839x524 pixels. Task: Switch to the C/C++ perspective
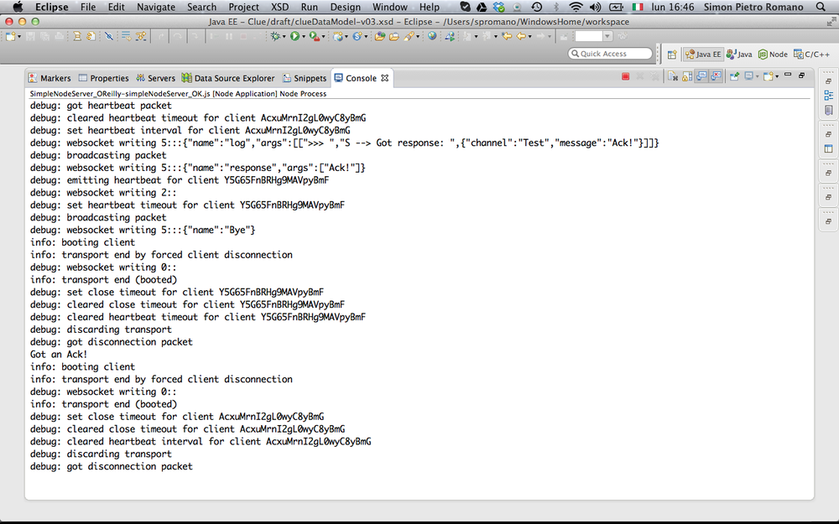pyautogui.click(x=812, y=54)
